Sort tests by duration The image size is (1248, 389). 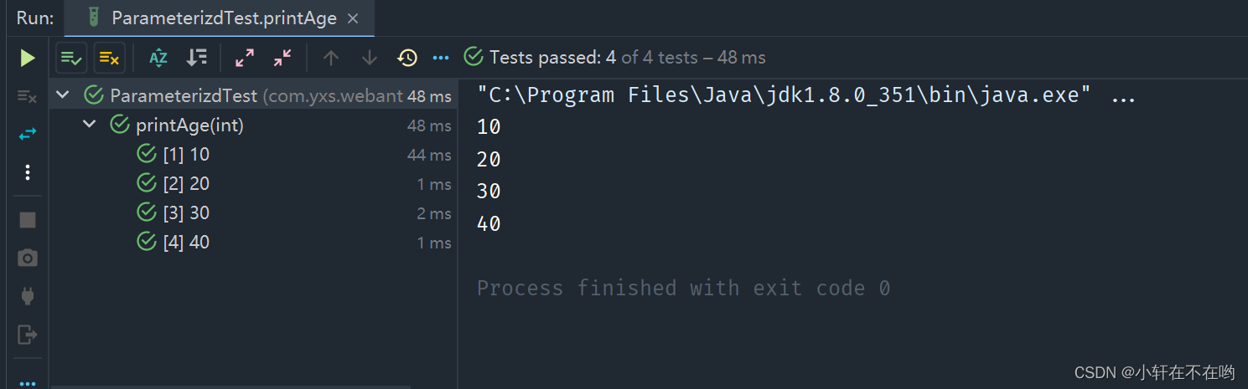(197, 58)
